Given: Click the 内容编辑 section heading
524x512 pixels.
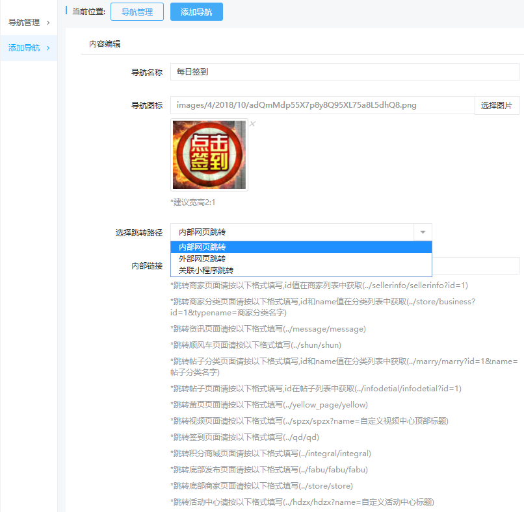Looking at the screenshot, I should click(105, 44).
